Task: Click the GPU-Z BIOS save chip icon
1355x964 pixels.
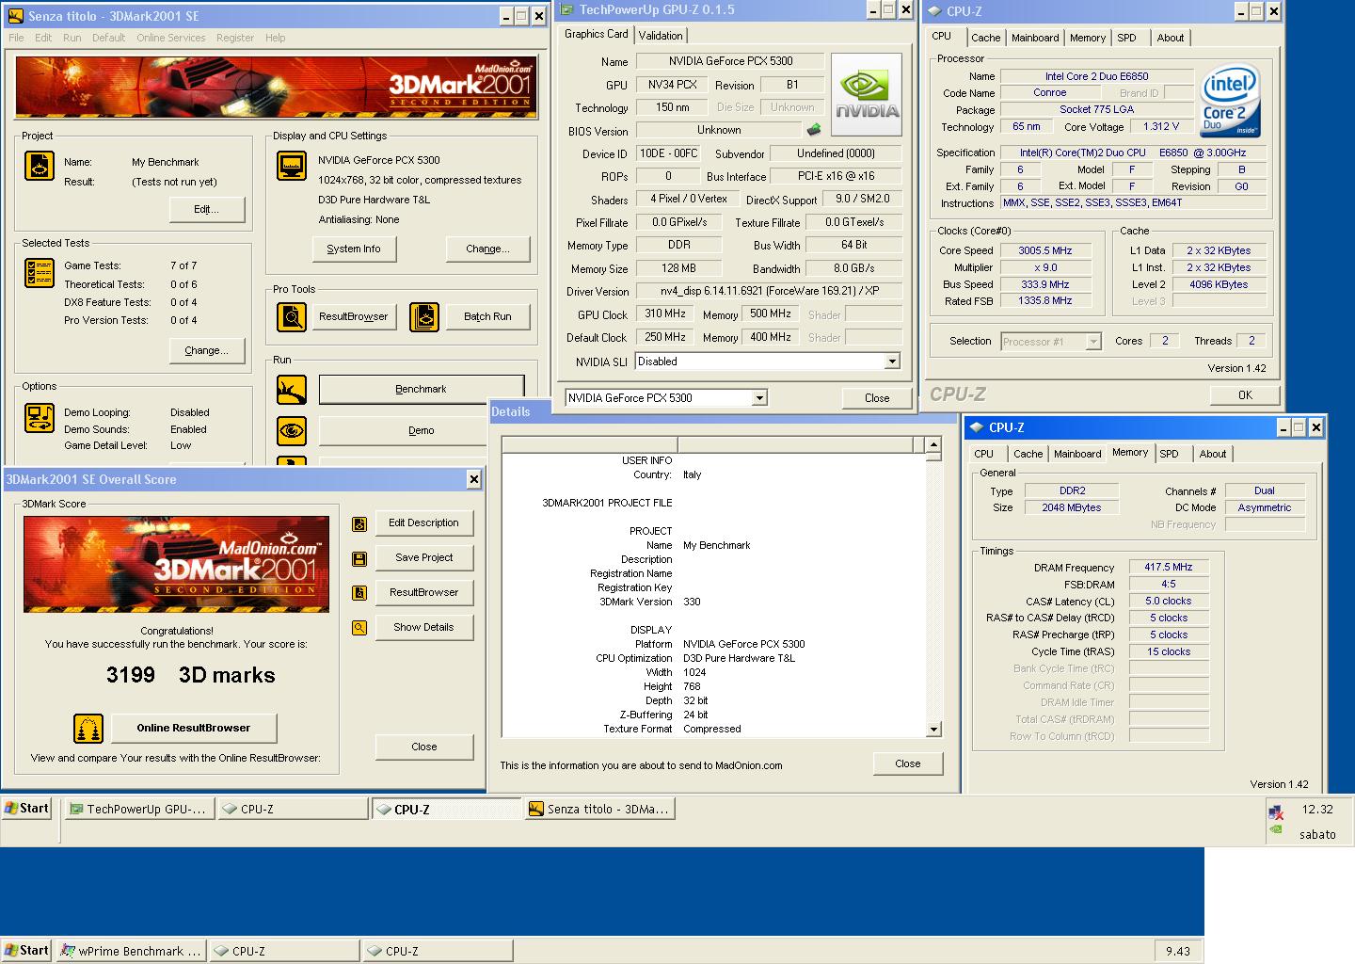Action: (x=814, y=130)
